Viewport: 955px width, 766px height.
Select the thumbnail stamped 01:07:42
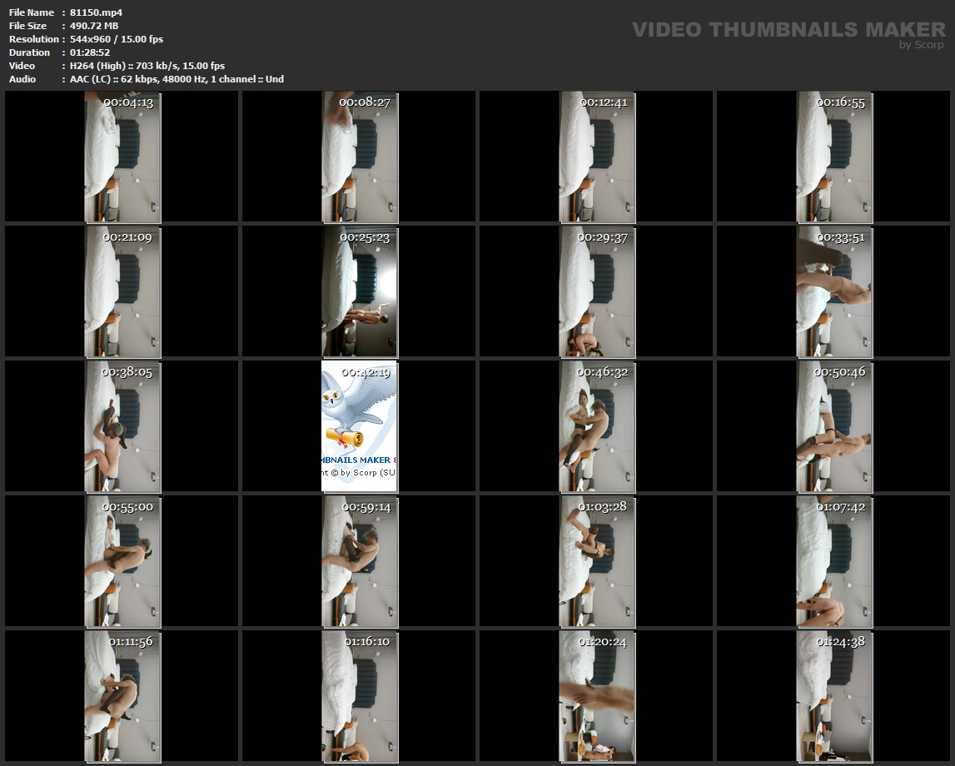pos(834,562)
